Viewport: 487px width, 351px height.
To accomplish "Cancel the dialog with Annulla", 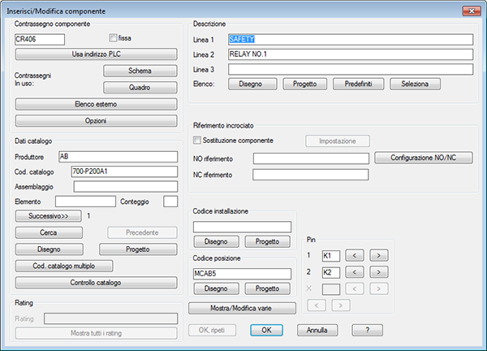I will click(x=317, y=330).
